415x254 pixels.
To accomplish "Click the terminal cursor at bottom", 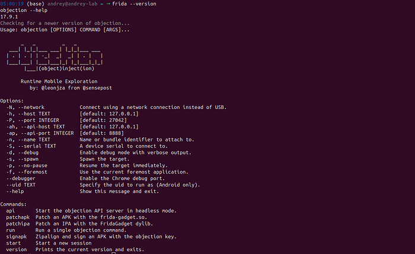I will coord(114,253).
